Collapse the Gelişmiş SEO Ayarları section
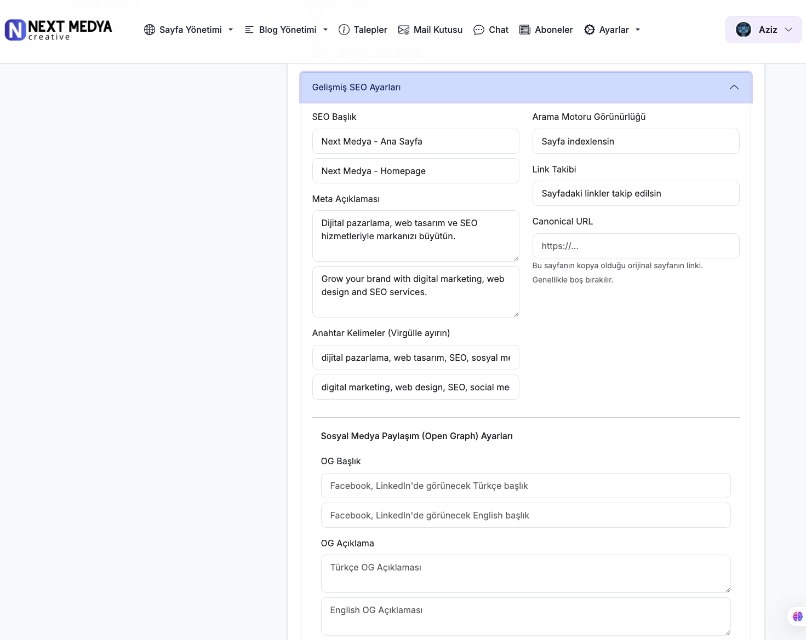 (x=734, y=88)
